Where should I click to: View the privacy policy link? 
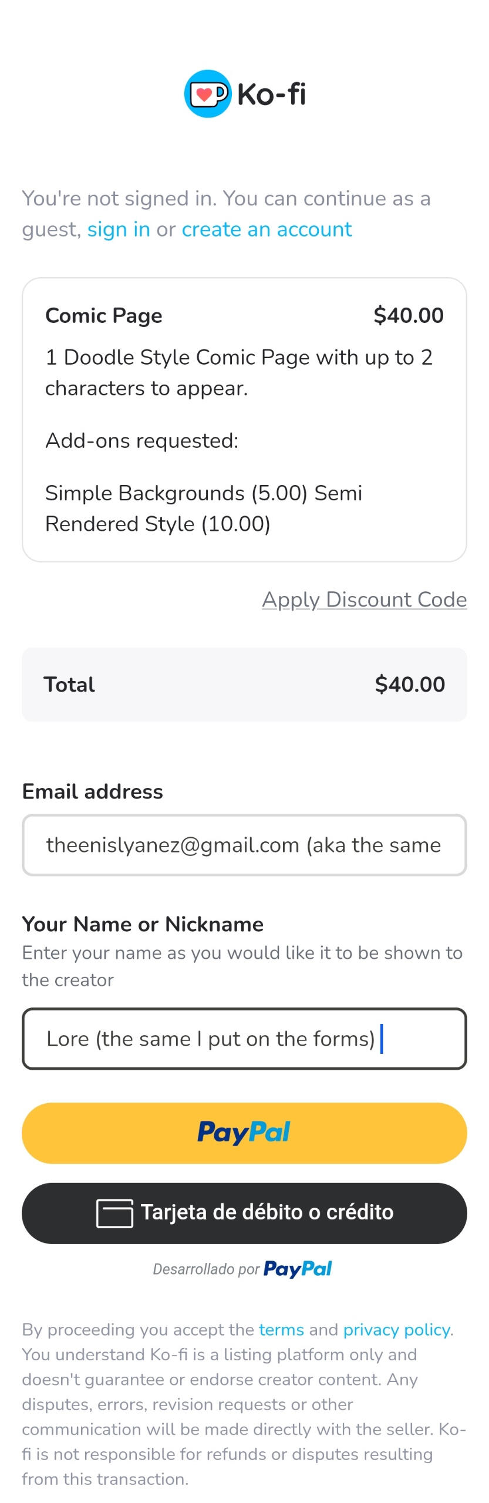397,1329
